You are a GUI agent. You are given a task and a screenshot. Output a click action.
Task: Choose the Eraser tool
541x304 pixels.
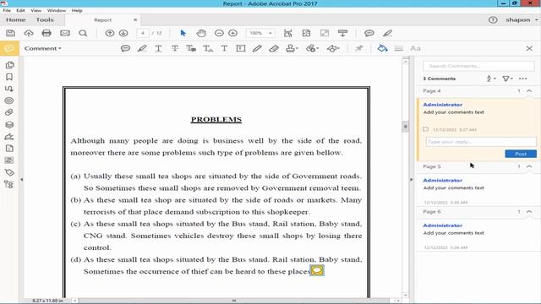[x=274, y=49]
